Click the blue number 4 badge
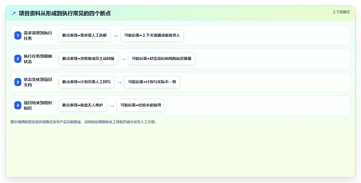 (x=18, y=105)
